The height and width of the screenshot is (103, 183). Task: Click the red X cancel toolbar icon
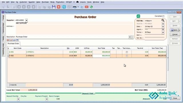point(59,7)
